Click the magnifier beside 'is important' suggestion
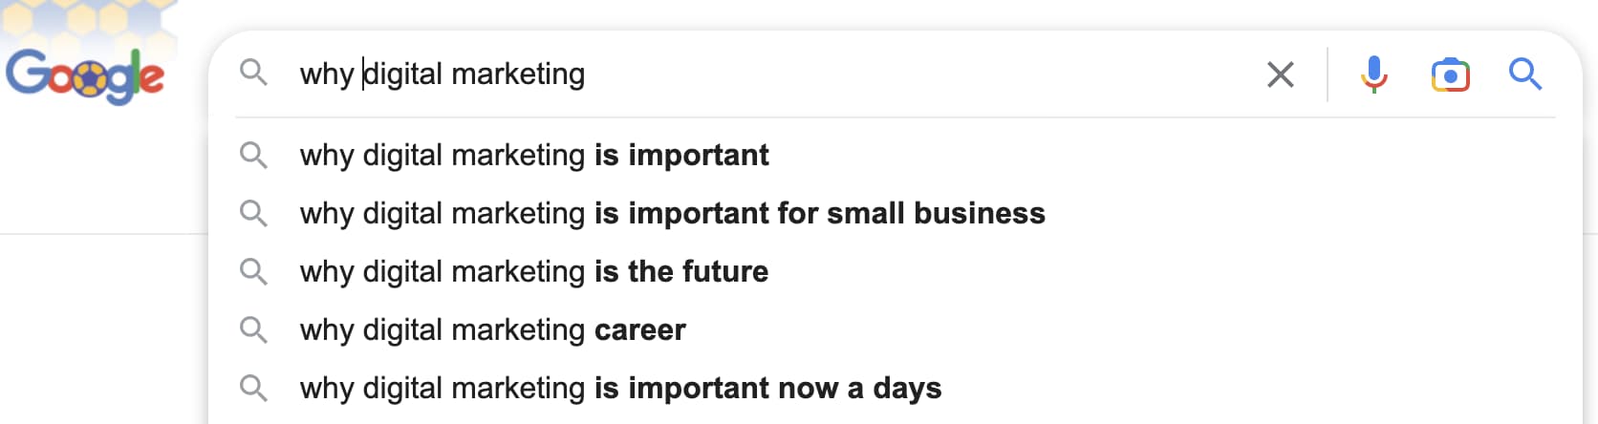This screenshot has height=424, width=1598. 253,155
